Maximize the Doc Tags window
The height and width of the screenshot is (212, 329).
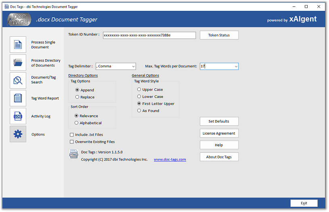point(306,6)
